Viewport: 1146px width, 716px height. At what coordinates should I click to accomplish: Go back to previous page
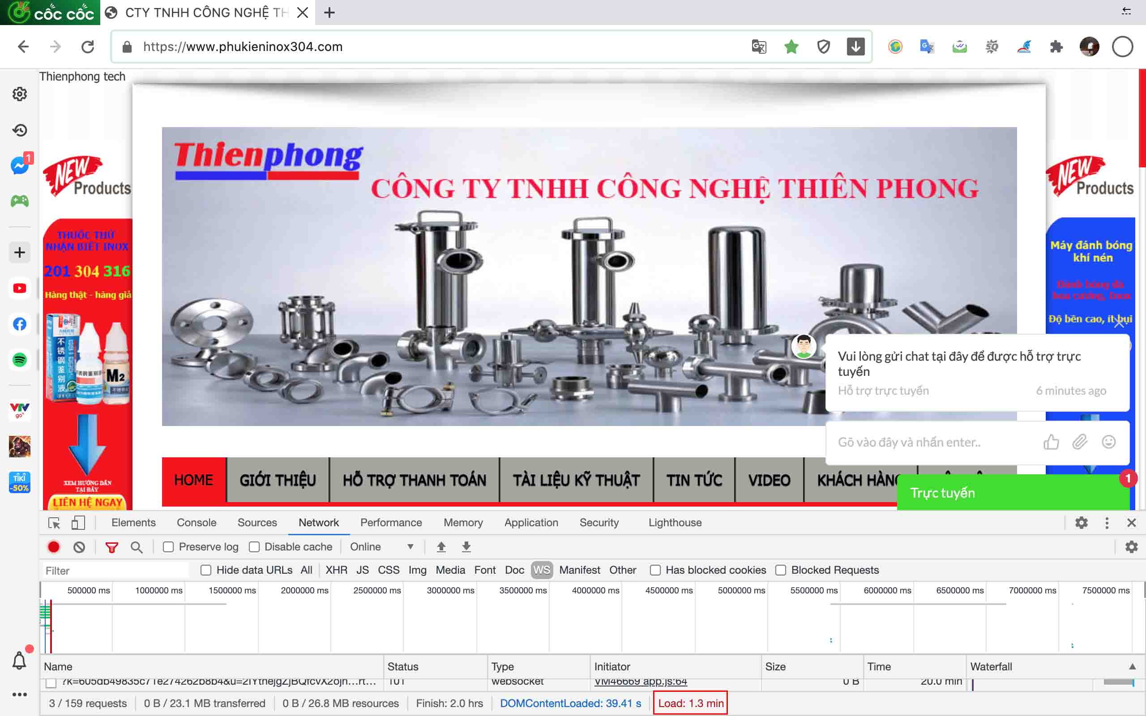[23, 47]
